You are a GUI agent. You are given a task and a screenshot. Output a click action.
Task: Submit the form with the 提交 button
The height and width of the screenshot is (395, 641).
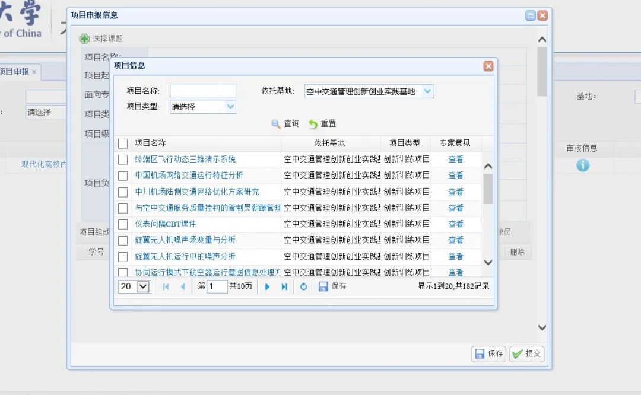click(x=526, y=353)
